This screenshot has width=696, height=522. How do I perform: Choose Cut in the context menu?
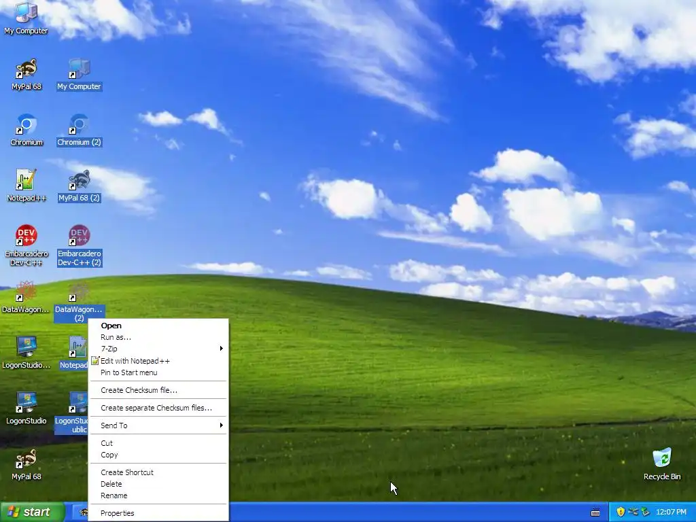point(158,443)
